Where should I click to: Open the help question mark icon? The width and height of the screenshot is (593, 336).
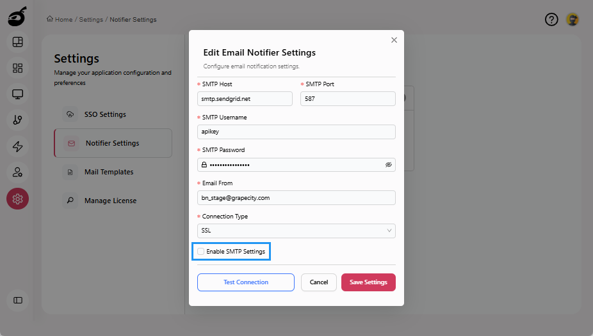551,19
